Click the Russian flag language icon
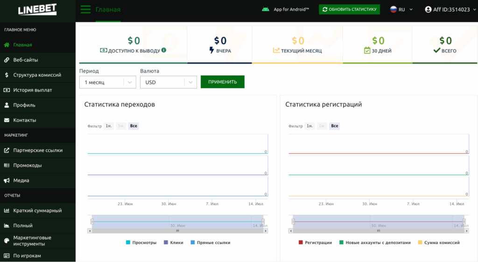This screenshot has width=478, height=262. point(393,9)
